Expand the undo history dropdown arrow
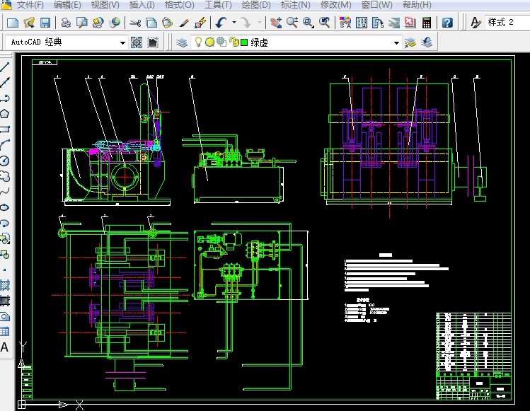Image resolution: width=530 pixels, height=411 pixels. point(234,23)
